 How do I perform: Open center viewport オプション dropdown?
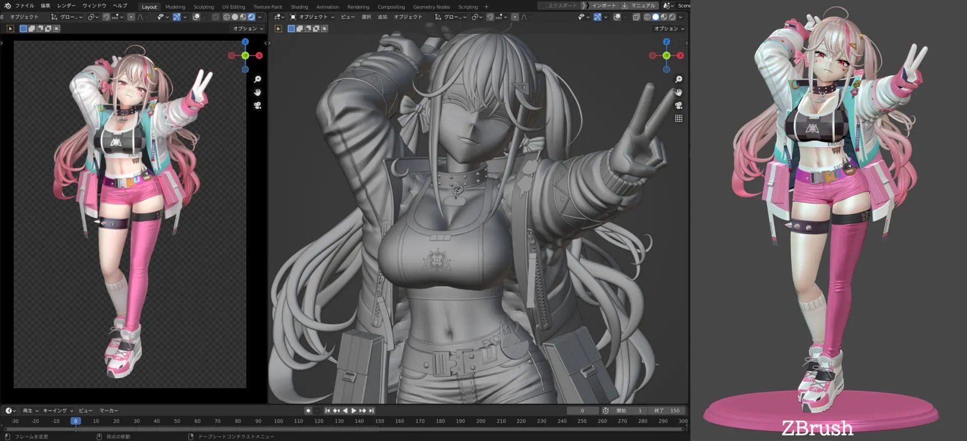coord(669,29)
